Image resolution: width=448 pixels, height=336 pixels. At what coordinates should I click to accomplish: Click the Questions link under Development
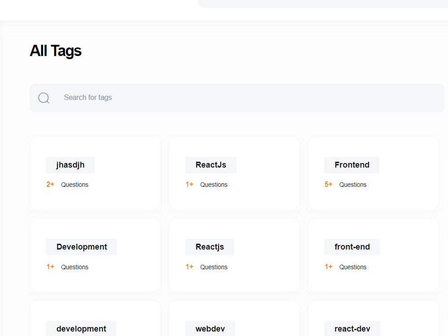tap(74, 267)
